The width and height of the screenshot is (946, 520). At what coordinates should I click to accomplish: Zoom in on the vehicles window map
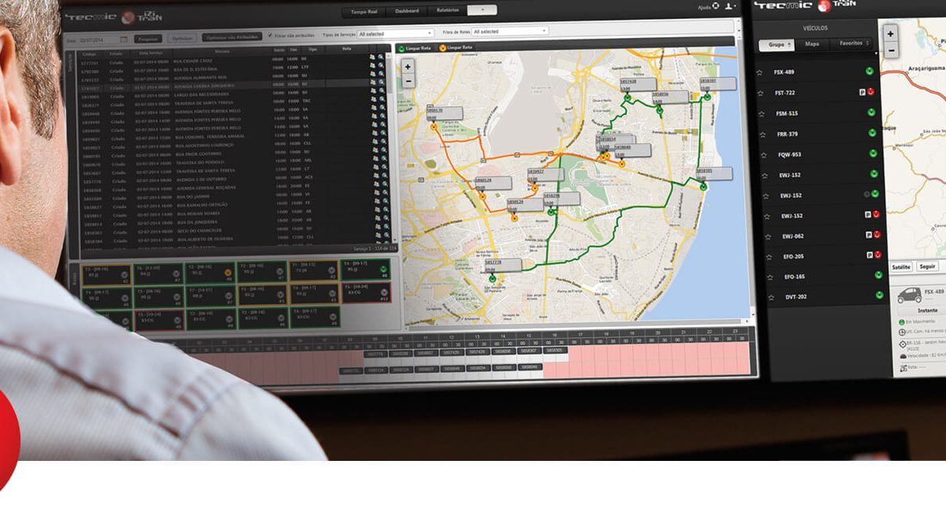(890, 34)
